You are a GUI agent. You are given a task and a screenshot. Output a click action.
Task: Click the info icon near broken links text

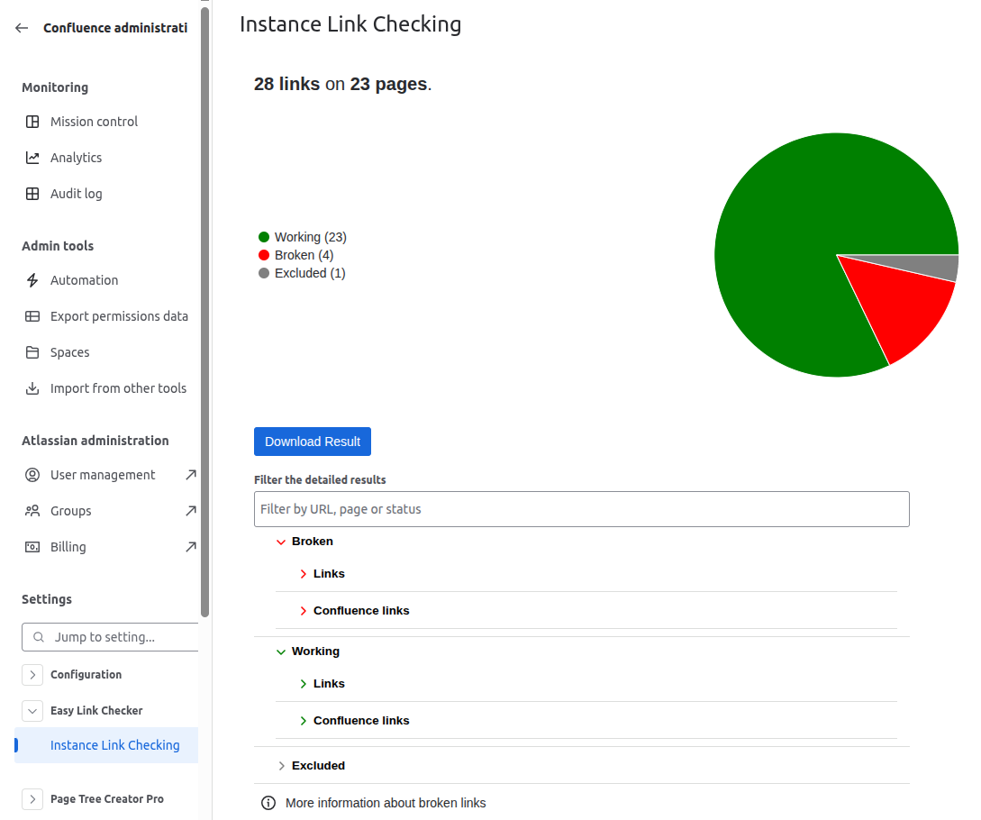click(268, 803)
